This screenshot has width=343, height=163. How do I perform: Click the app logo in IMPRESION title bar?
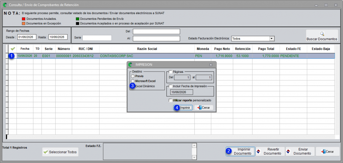tap(131, 65)
